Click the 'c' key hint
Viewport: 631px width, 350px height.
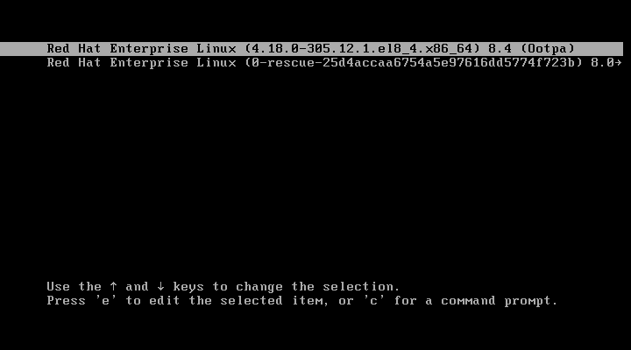pos(374,301)
